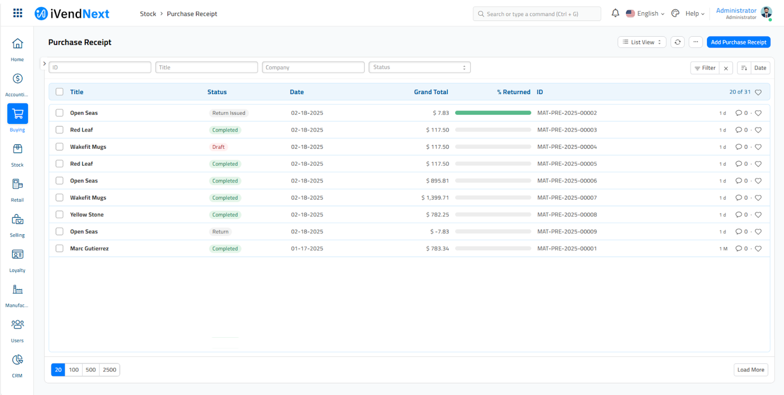Viewport: 784px width, 395px height.
Task: Click the green returned progress bar
Action: 492,113
